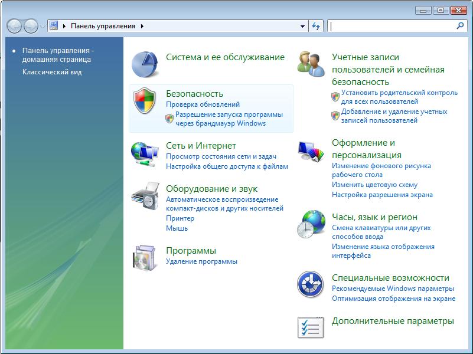Click Удаление программы link
Screen dimensions: 473x354
pos(201,261)
